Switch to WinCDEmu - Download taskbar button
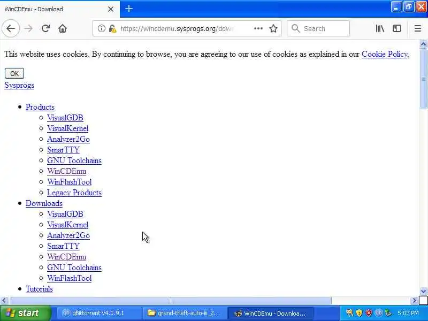This screenshot has height=321, width=428. pyautogui.click(x=270, y=313)
